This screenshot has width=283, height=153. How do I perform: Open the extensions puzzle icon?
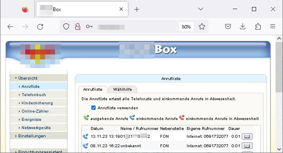tap(258, 27)
